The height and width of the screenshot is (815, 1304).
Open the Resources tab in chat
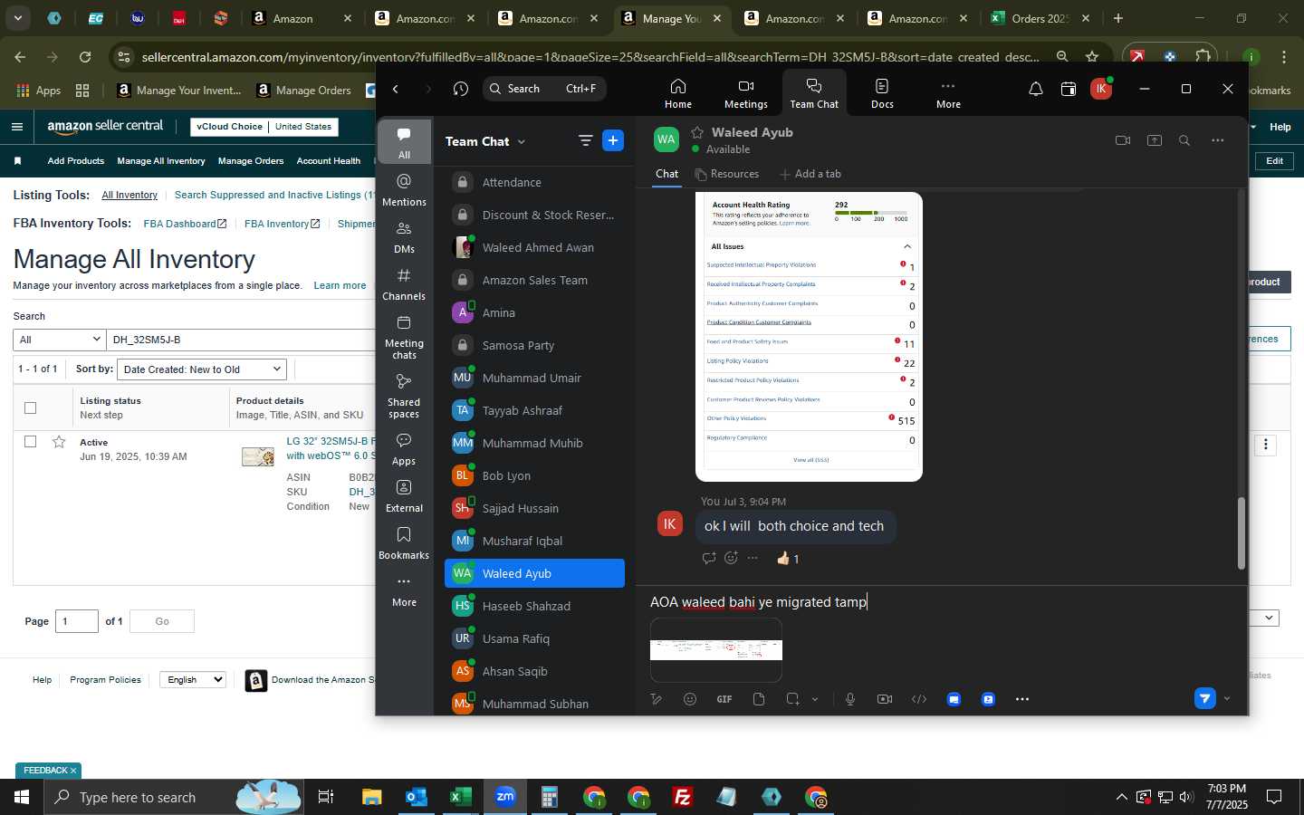[x=726, y=174]
